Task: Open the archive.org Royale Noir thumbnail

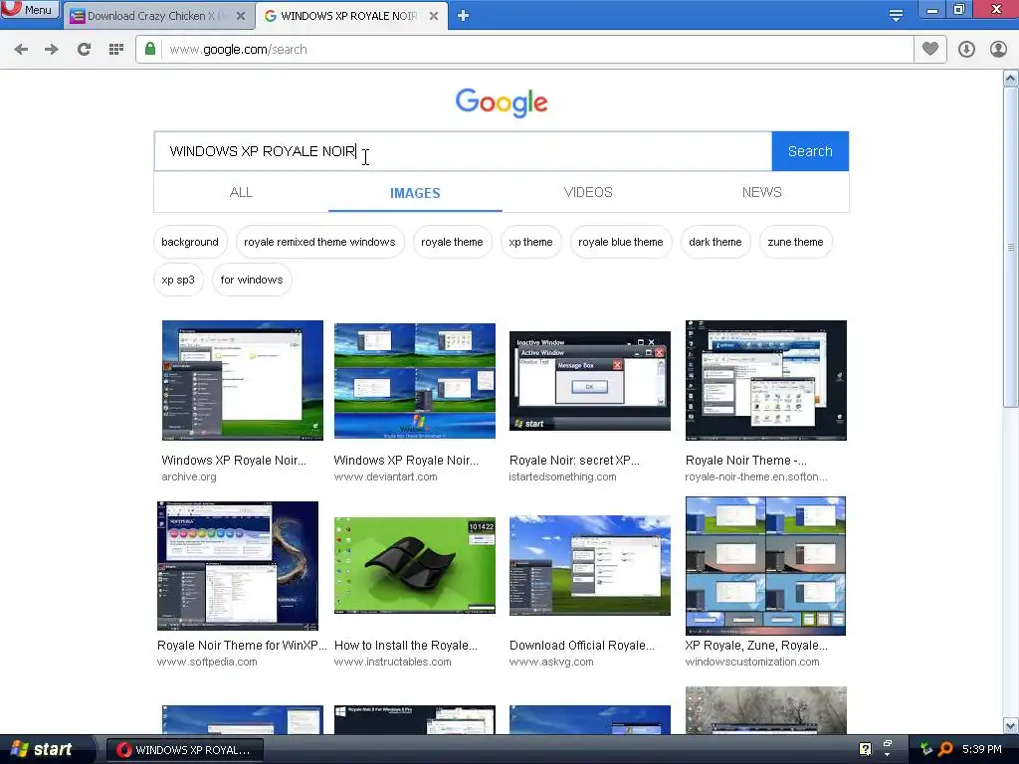Action: (x=243, y=380)
